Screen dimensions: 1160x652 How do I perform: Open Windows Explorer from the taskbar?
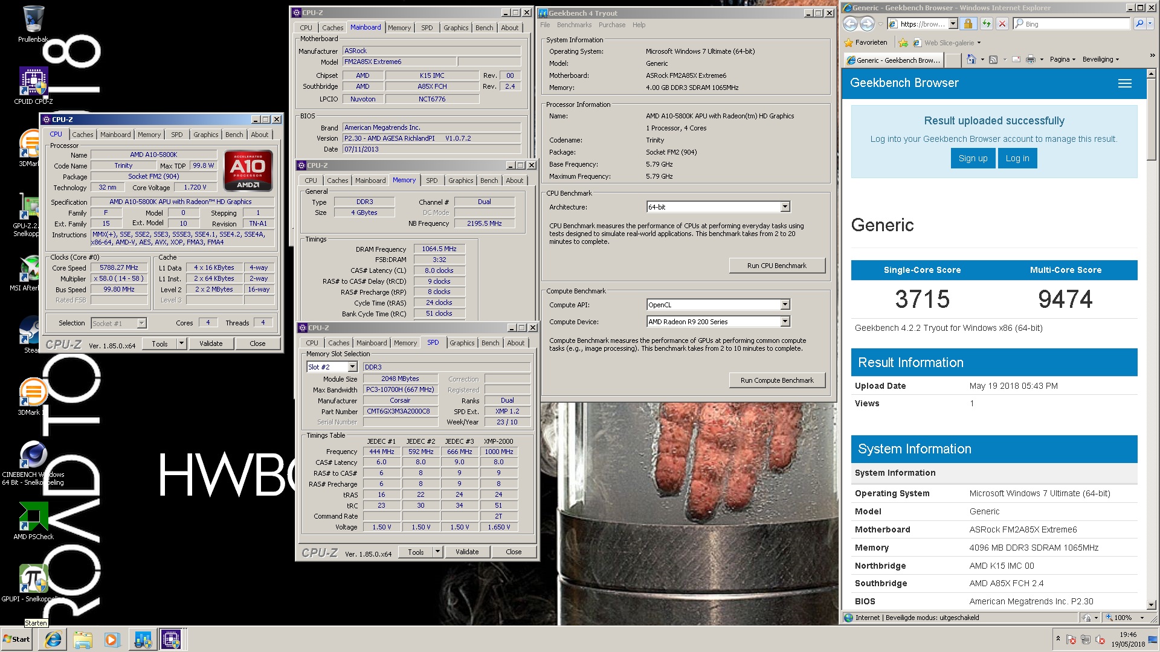tap(83, 639)
